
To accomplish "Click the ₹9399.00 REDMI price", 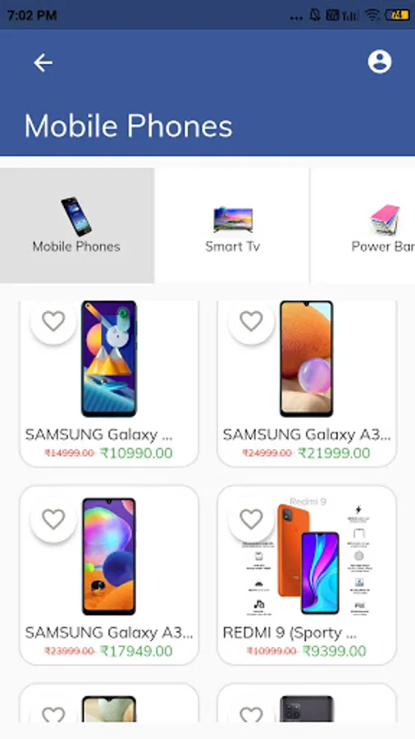I will pos(335,651).
